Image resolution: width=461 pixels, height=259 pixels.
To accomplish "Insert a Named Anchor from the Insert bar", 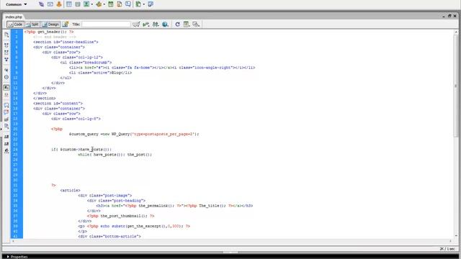I will 59,4.
